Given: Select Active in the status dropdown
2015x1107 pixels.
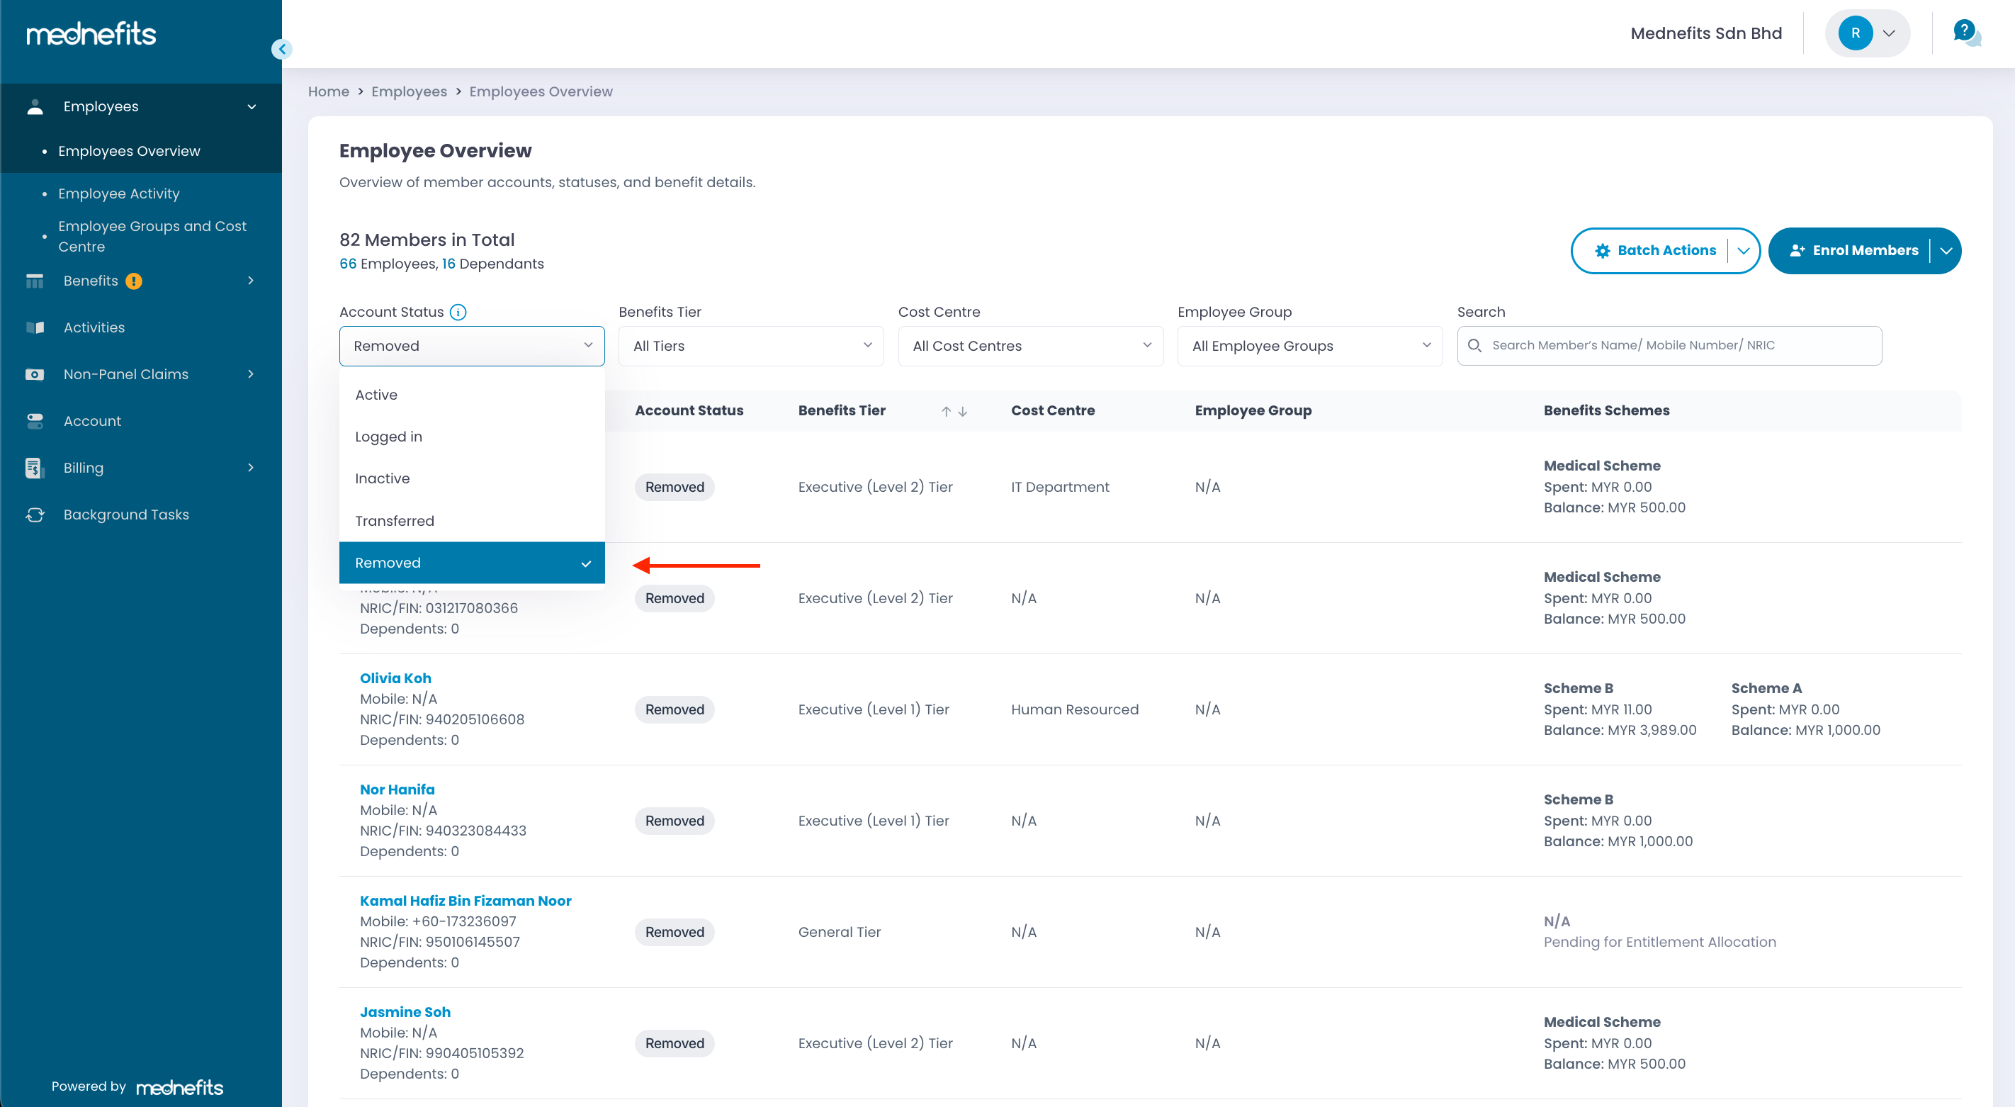Looking at the screenshot, I should pos(376,395).
